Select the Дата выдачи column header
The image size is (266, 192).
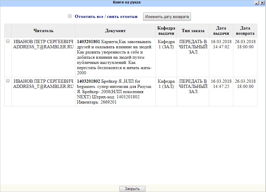(221, 30)
